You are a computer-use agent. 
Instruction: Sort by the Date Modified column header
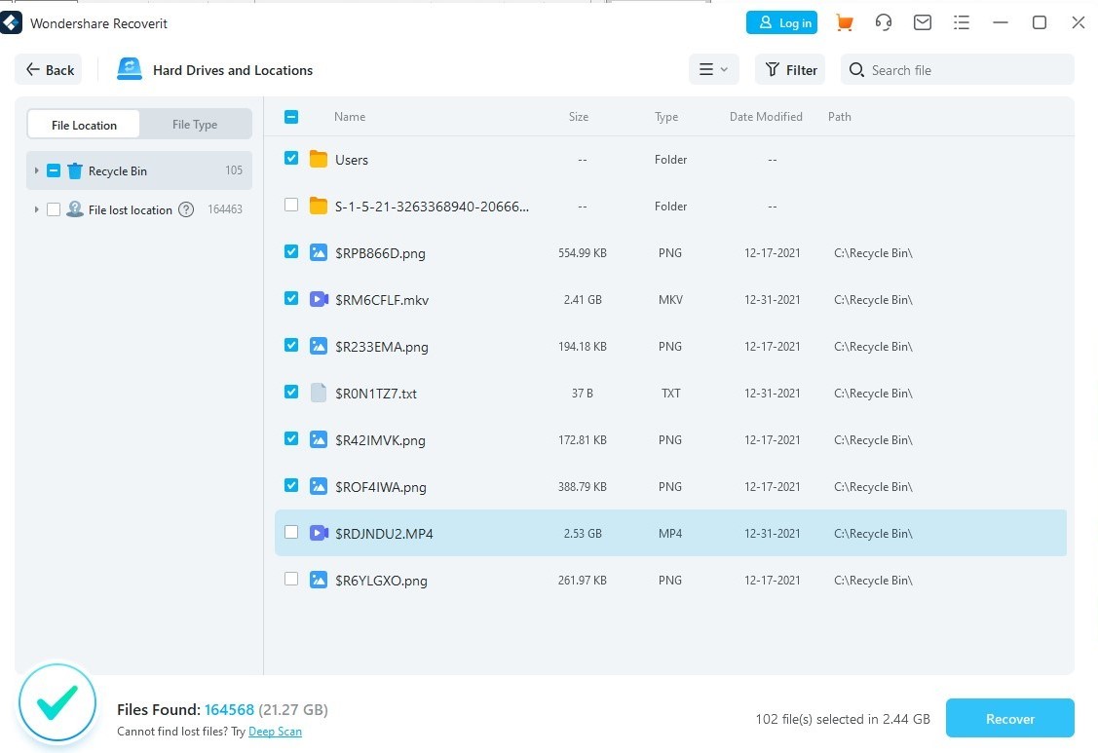point(766,116)
